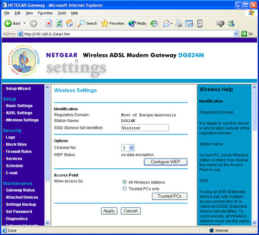
Task: Click the toolbar icon right of Edit page
Action: point(200,24)
